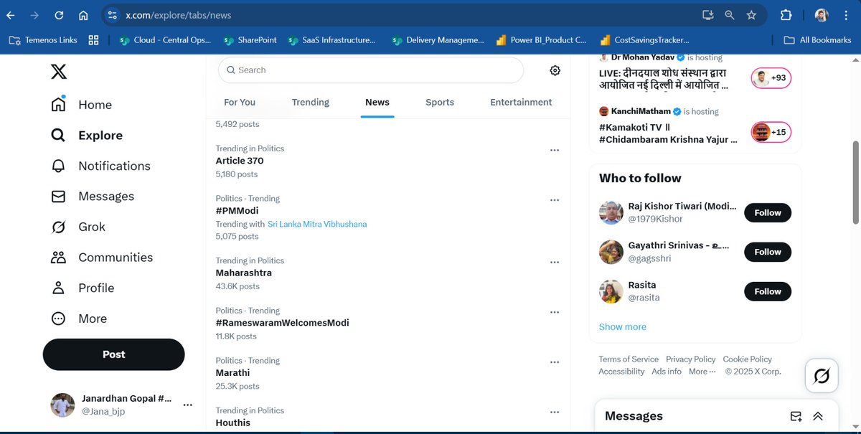
Task: Open options for Houthis trend
Action: tap(554, 412)
